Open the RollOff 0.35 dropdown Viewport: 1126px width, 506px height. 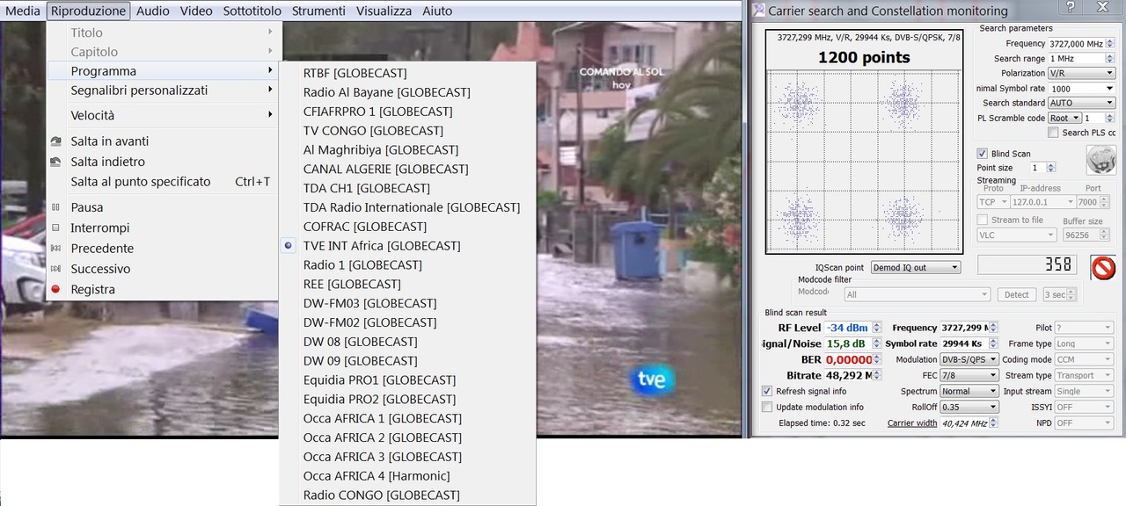coord(969,407)
